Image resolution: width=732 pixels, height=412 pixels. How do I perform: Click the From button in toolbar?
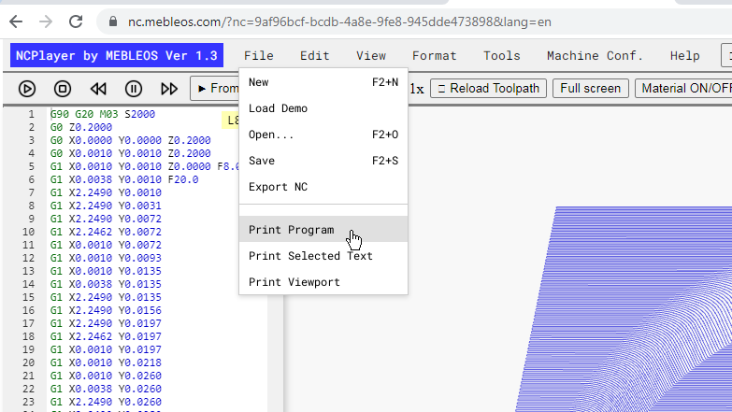(215, 88)
